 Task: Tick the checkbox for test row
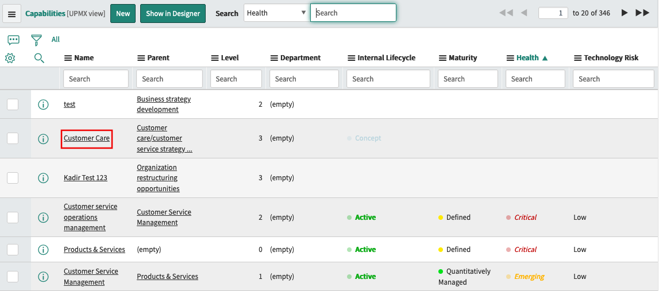pyautogui.click(x=13, y=104)
